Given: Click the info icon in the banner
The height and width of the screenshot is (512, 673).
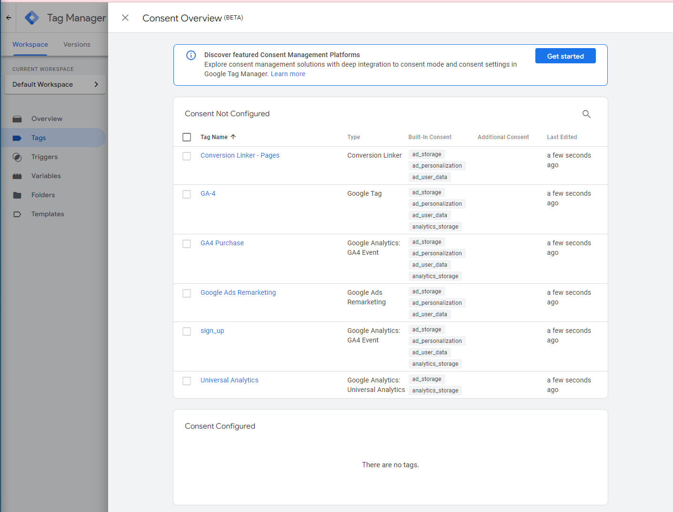Looking at the screenshot, I should tap(191, 55).
